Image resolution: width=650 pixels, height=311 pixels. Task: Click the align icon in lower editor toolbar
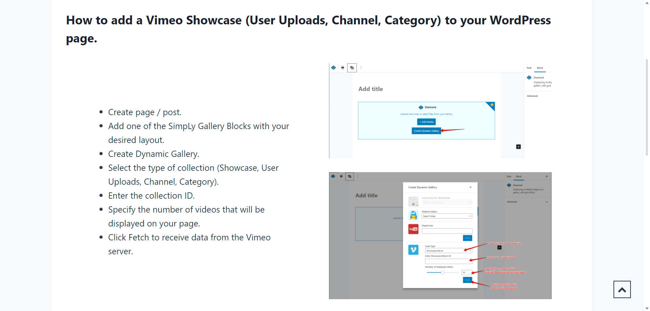tap(341, 176)
